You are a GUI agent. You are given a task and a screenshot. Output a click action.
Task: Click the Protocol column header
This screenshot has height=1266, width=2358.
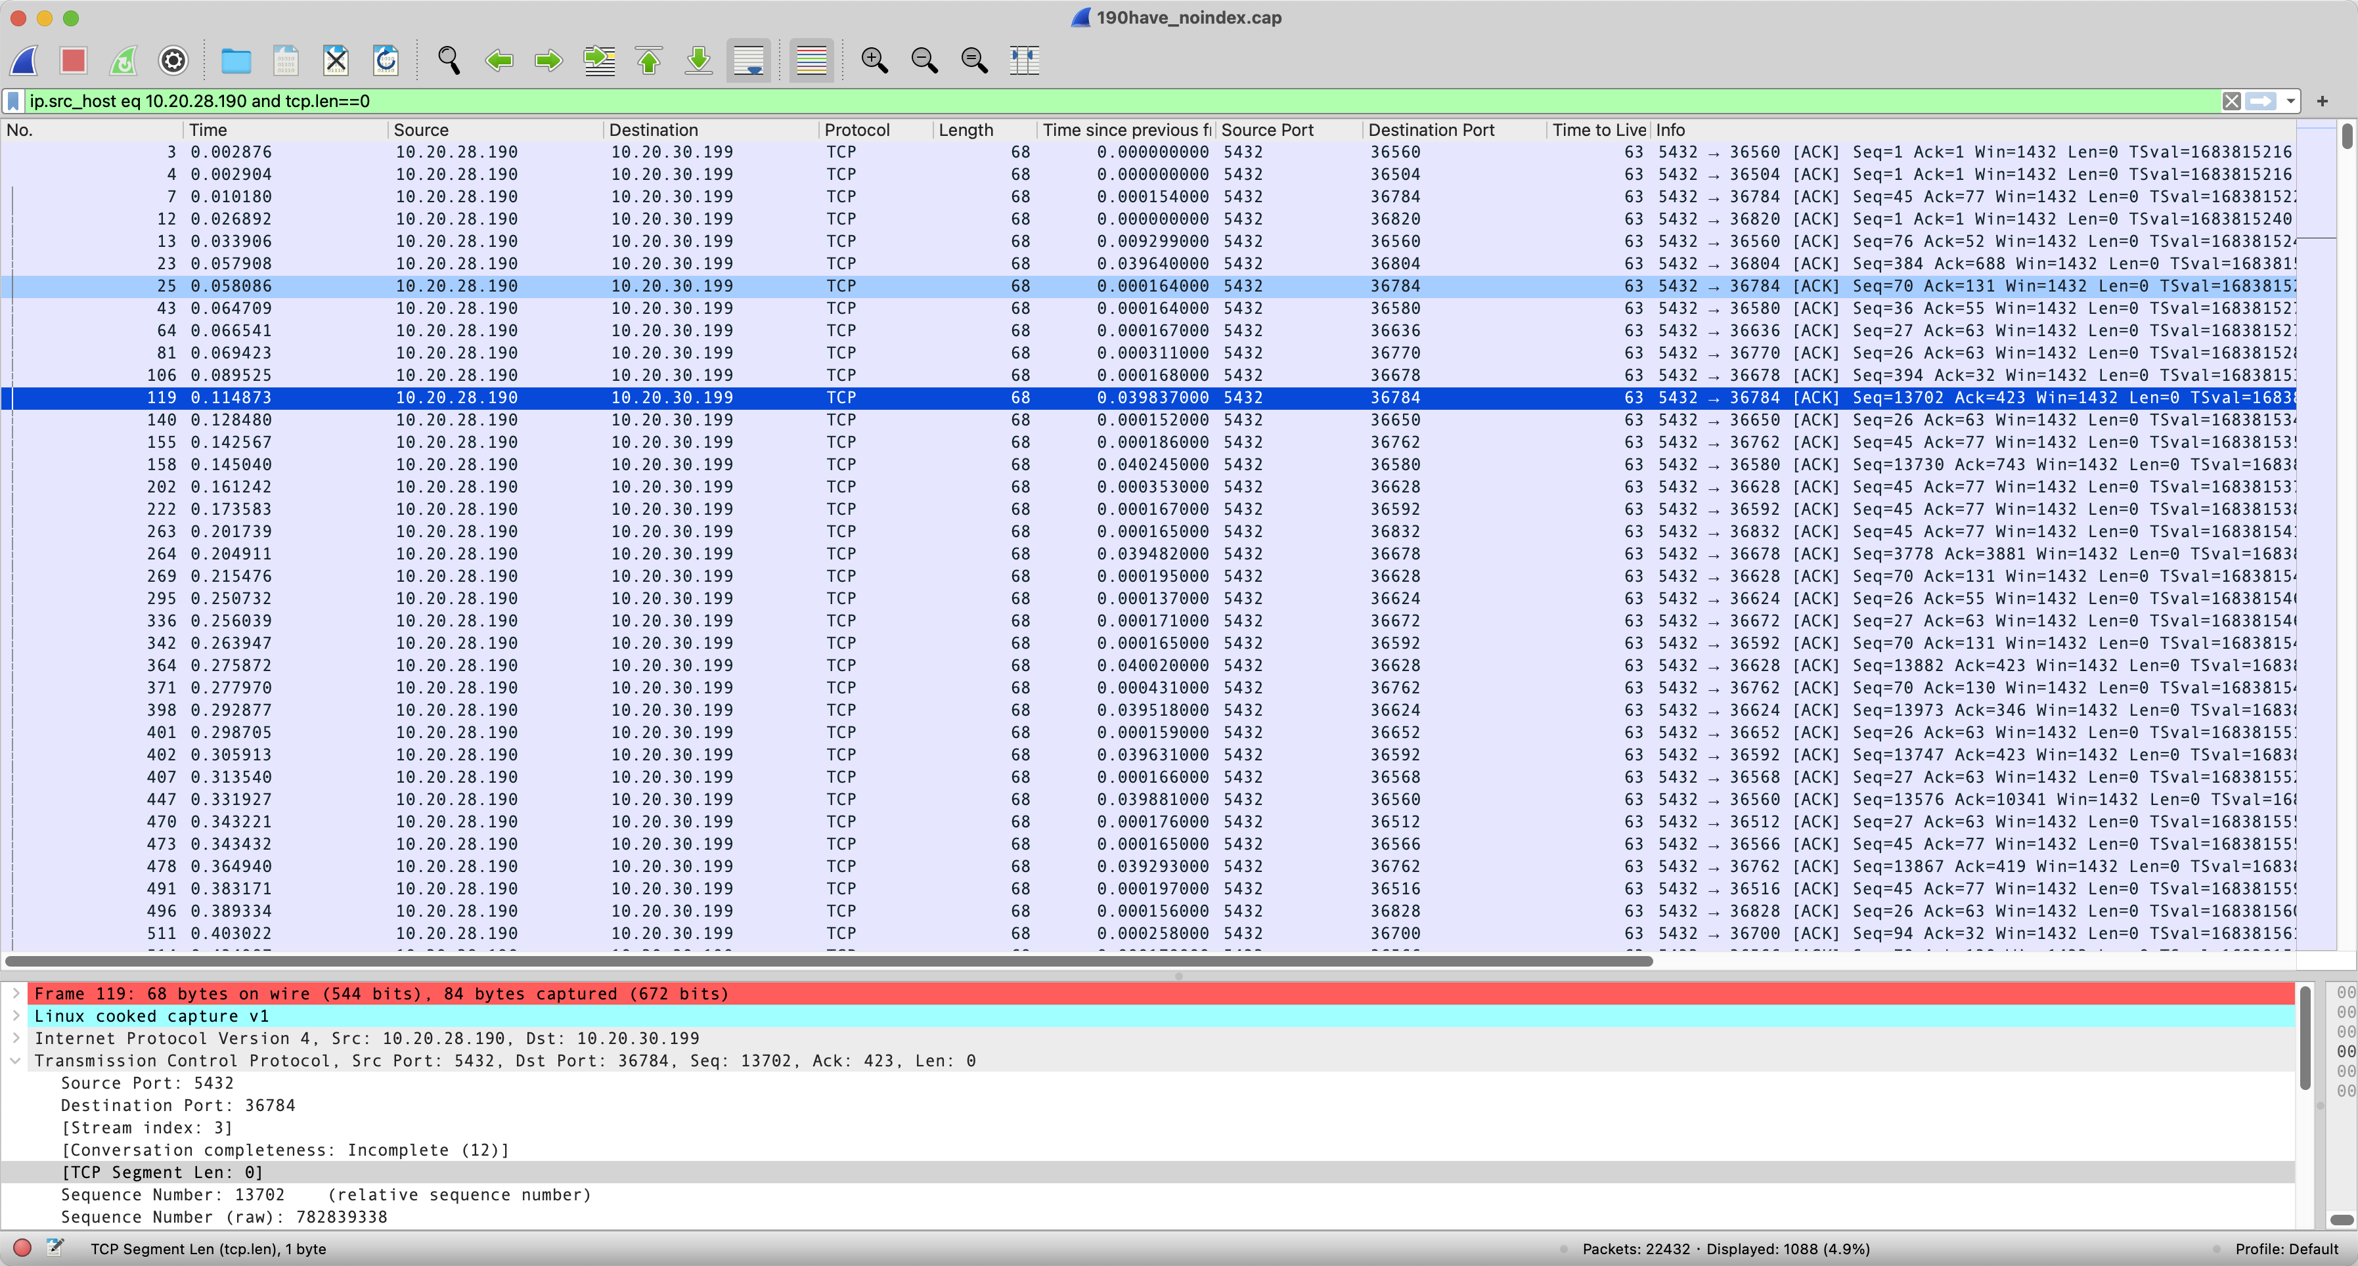pos(856,130)
